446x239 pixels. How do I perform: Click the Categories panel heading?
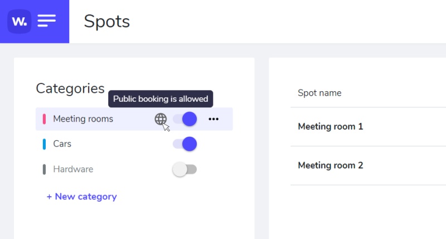[x=70, y=88]
